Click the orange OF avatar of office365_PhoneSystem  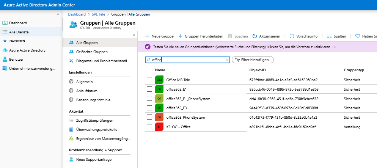pyautogui.click(x=159, y=118)
